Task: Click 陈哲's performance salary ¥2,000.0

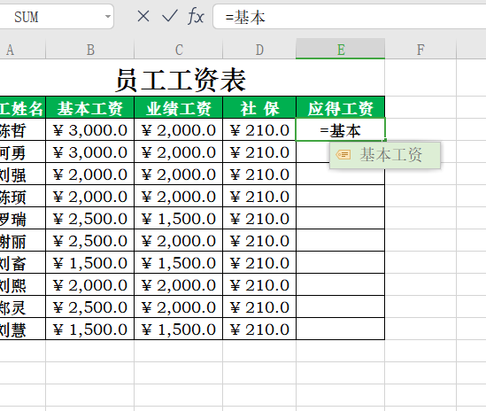Action: click(x=179, y=129)
